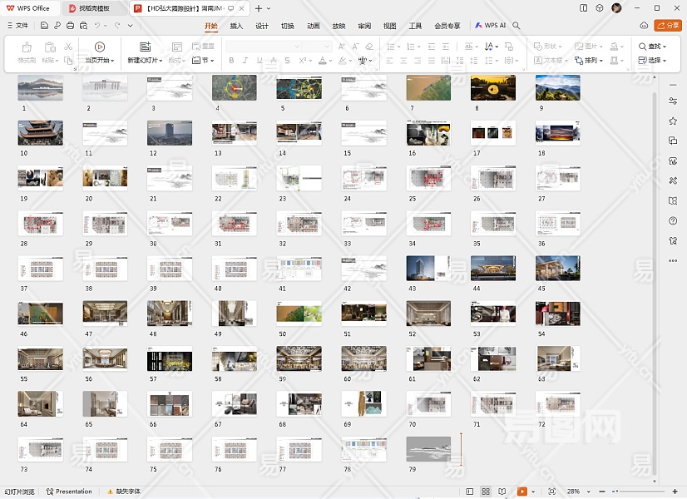Click the orange 分享 (Share) button
687x499 pixels.
667,26
